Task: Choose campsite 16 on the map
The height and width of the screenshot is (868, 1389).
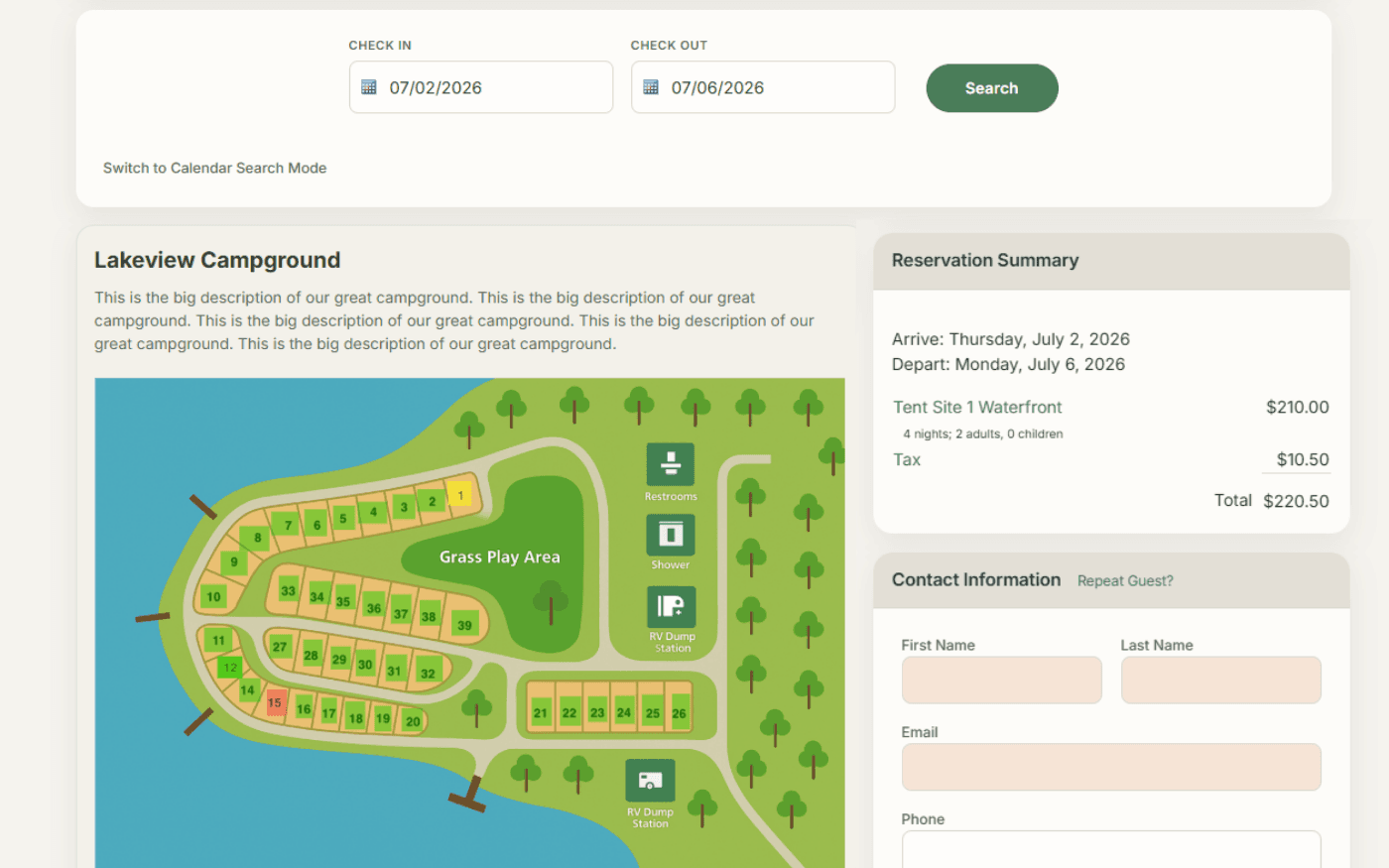Action: 304,708
